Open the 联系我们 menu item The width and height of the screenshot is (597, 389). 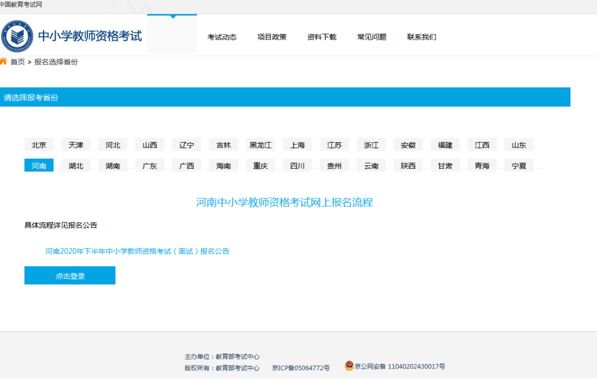[x=421, y=37]
